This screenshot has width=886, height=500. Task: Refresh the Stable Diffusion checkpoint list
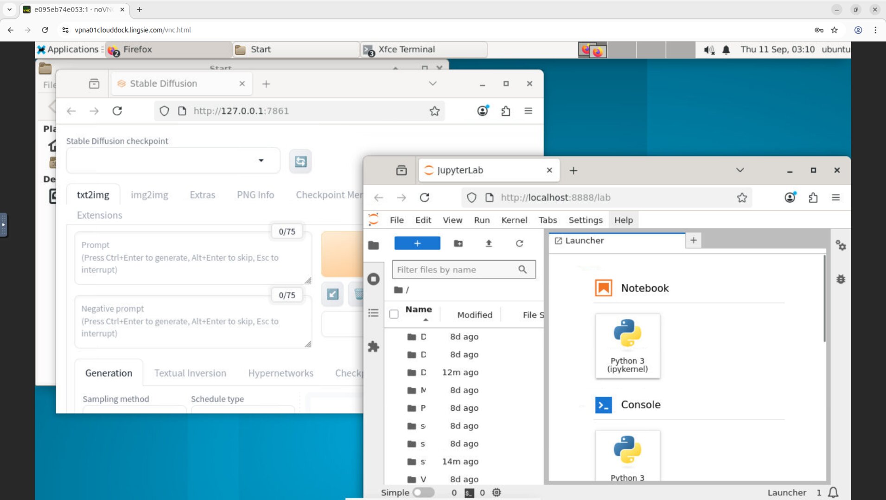[300, 161]
